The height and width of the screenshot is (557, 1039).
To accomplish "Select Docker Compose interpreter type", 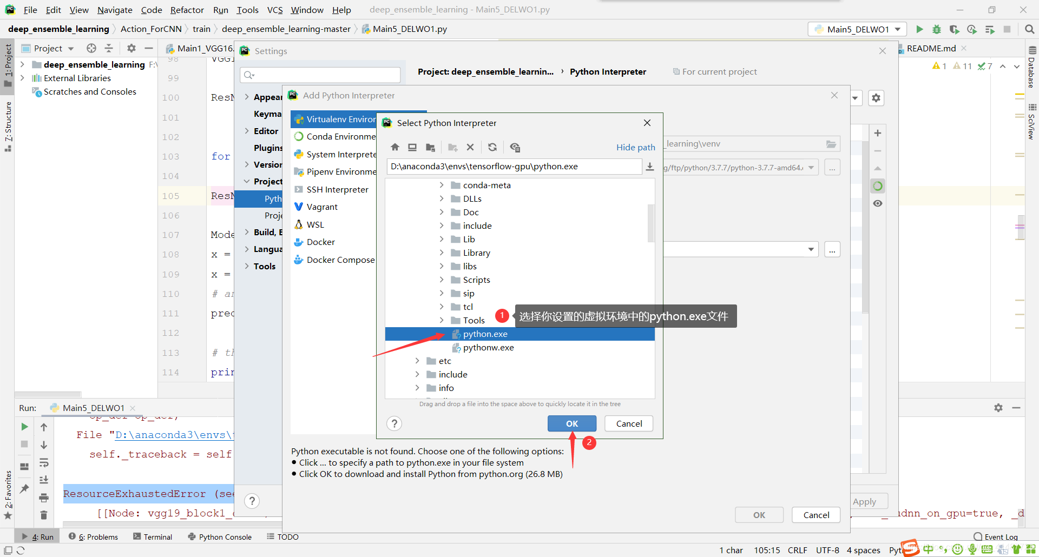I will (x=334, y=260).
